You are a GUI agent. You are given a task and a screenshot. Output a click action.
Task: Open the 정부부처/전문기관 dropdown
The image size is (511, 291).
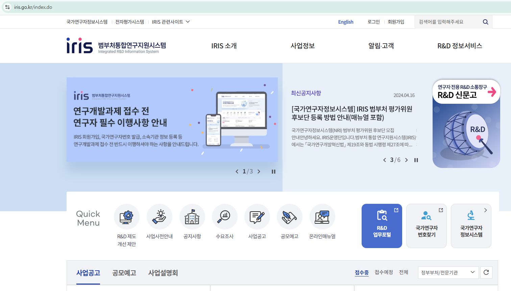coord(448,272)
